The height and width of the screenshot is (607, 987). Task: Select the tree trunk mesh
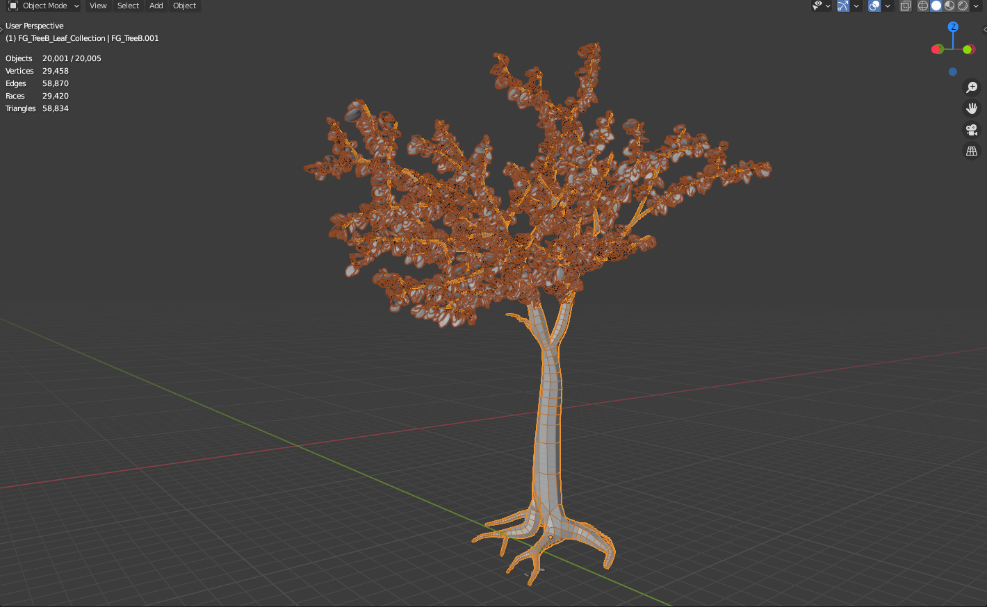549,424
